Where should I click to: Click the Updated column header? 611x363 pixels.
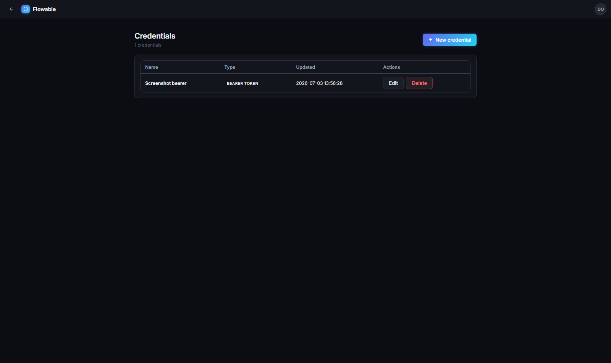point(305,67)
